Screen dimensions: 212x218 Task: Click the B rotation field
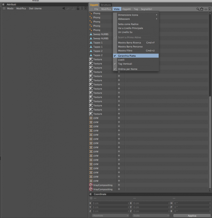tap(192, 211)
